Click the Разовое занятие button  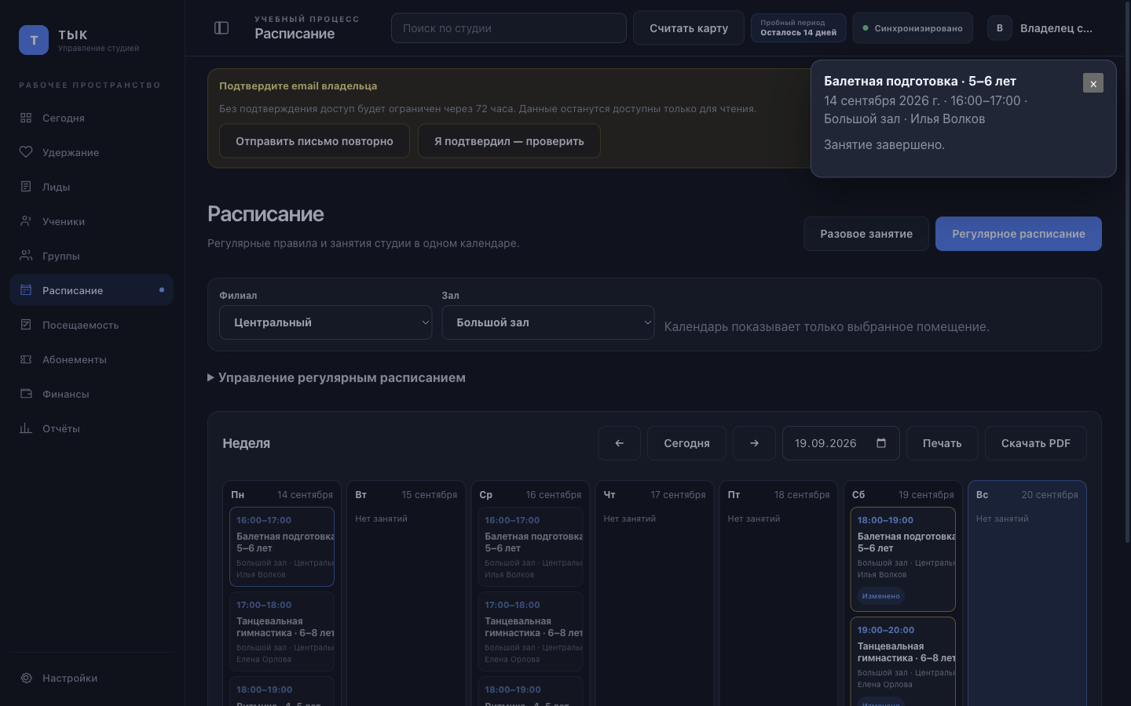[x=866, y=234]
